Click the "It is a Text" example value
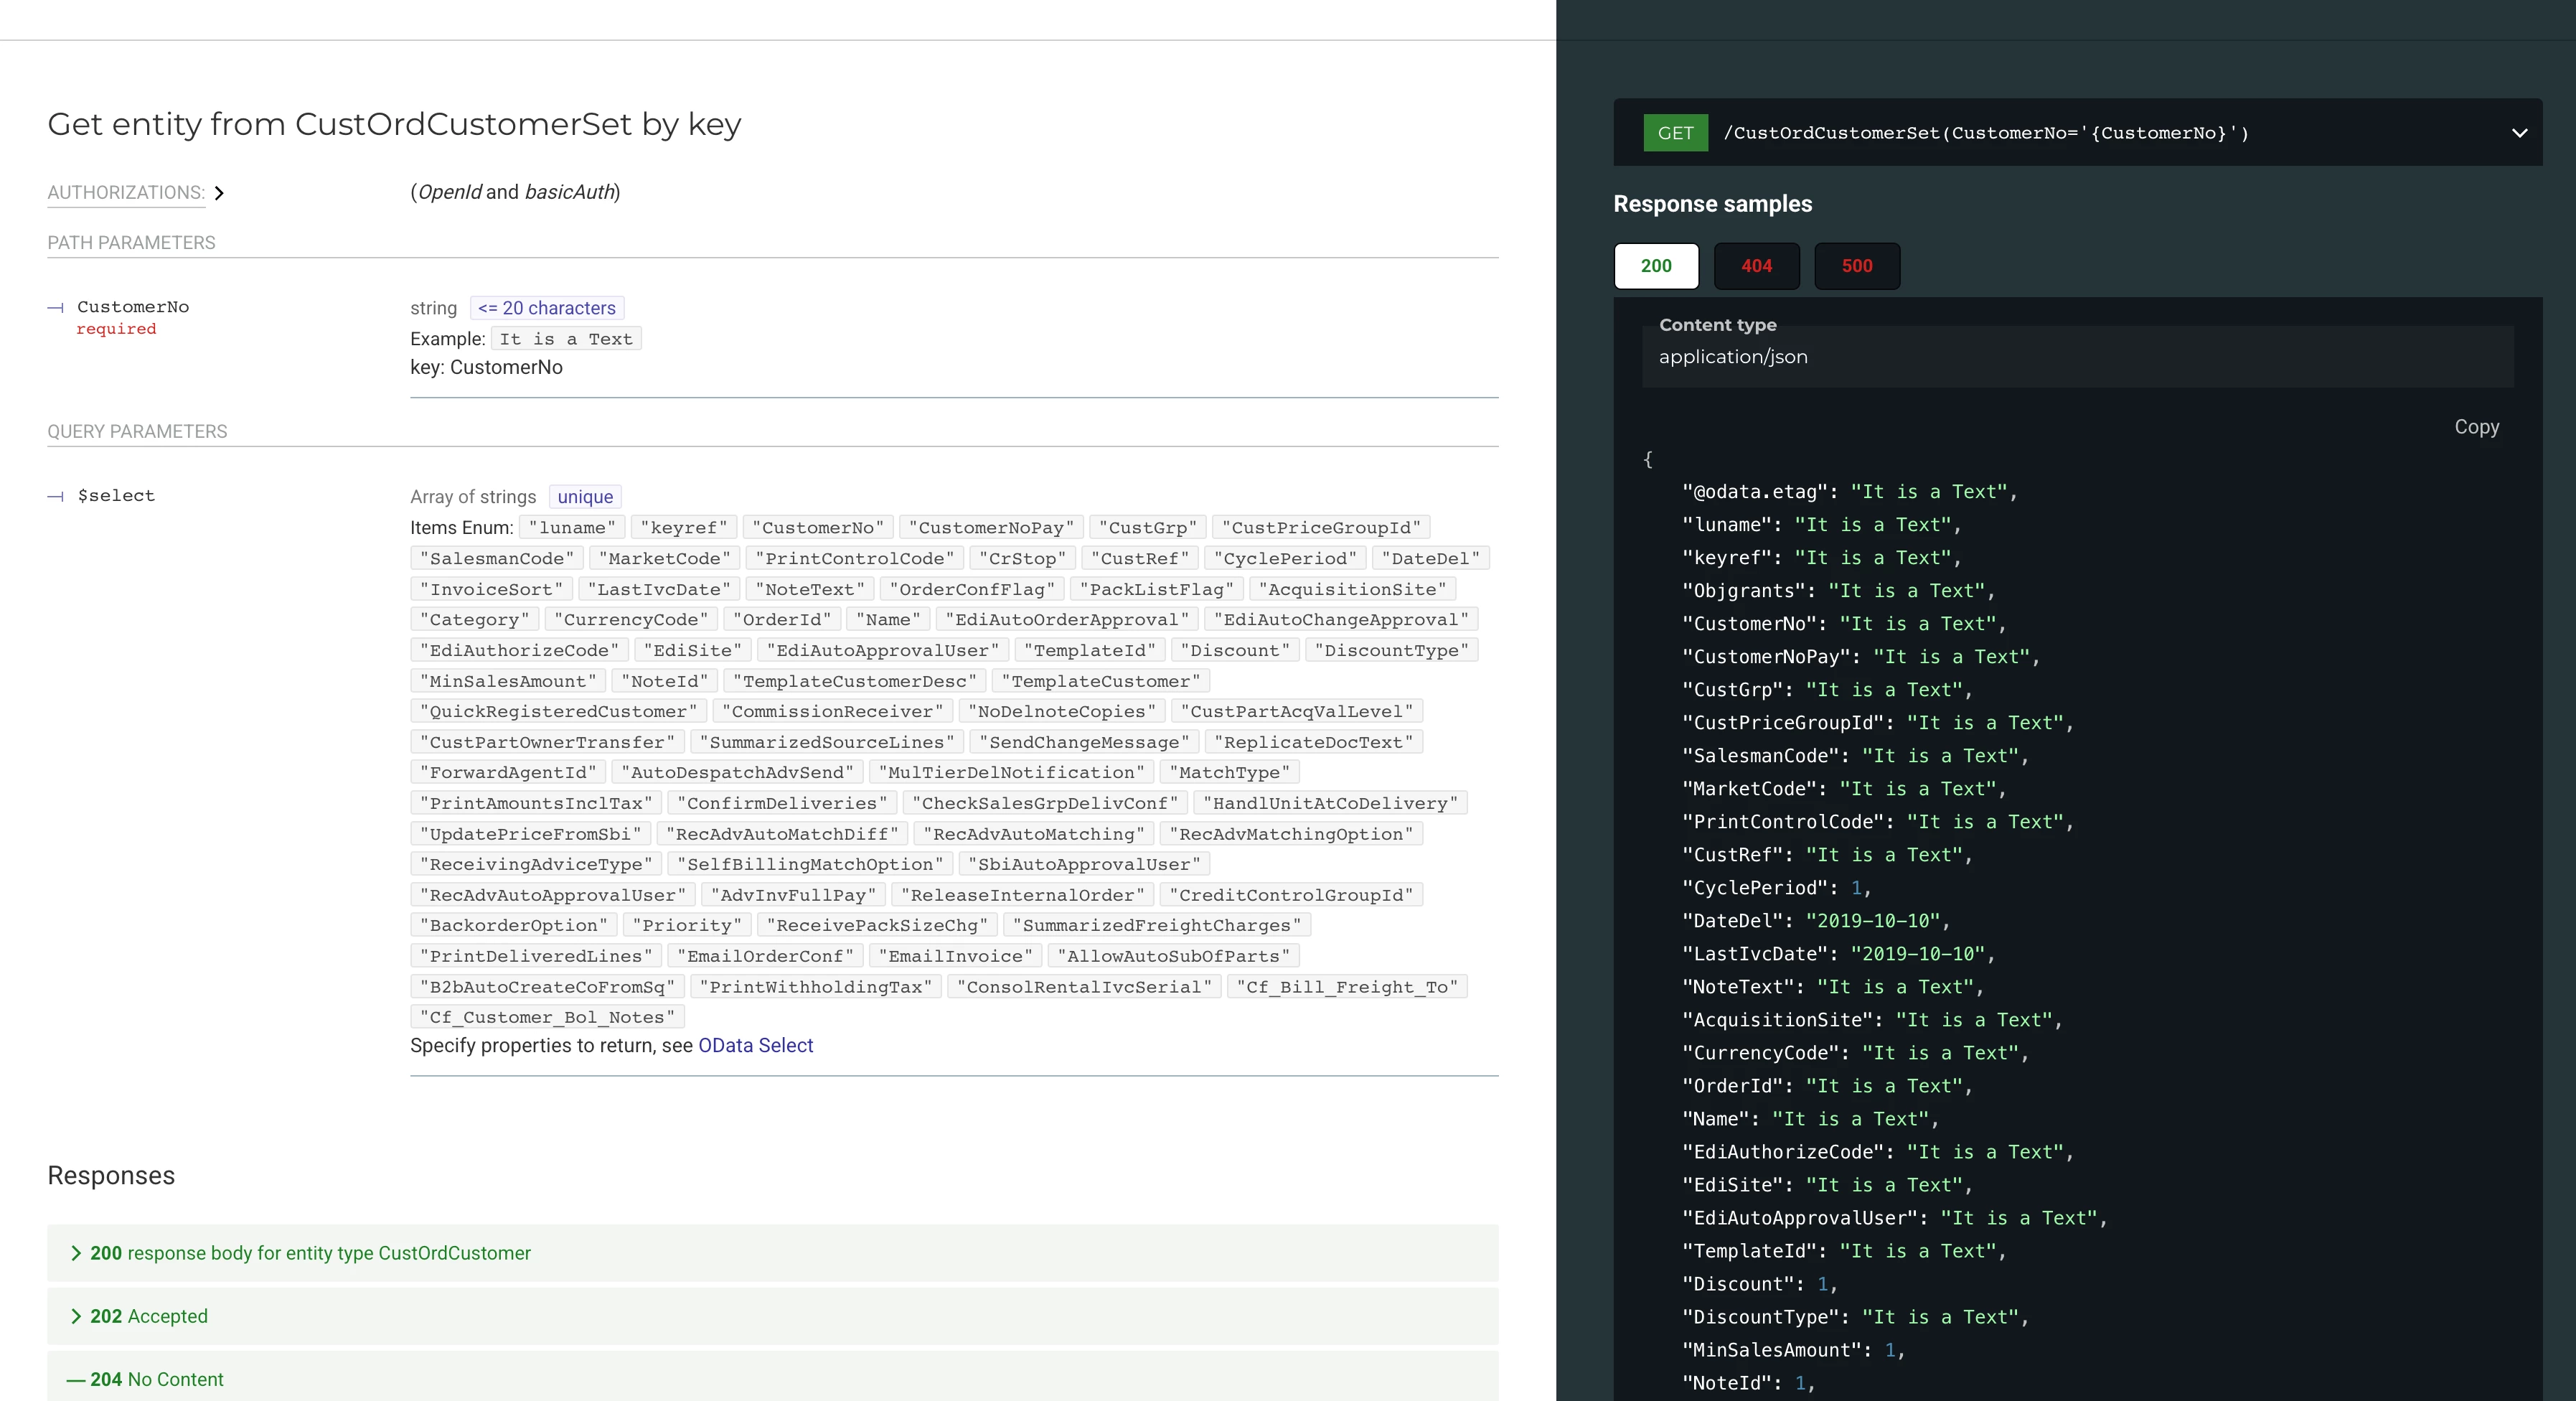 pyautogui.click(x=566, y=339)
